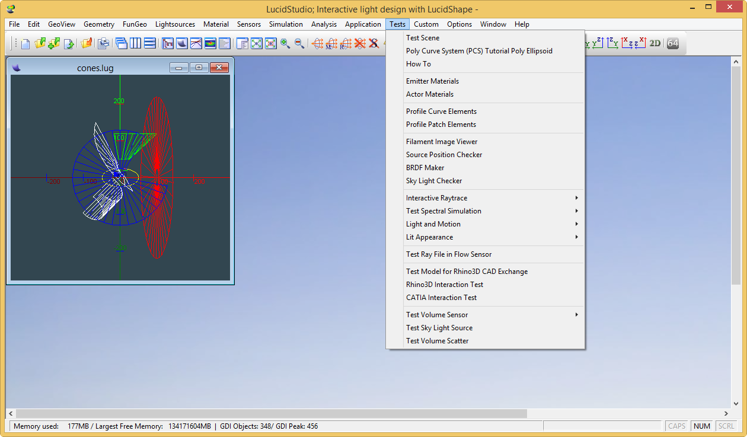
Task: Click the blue shaded surface view icon
Action: point(182,43)
